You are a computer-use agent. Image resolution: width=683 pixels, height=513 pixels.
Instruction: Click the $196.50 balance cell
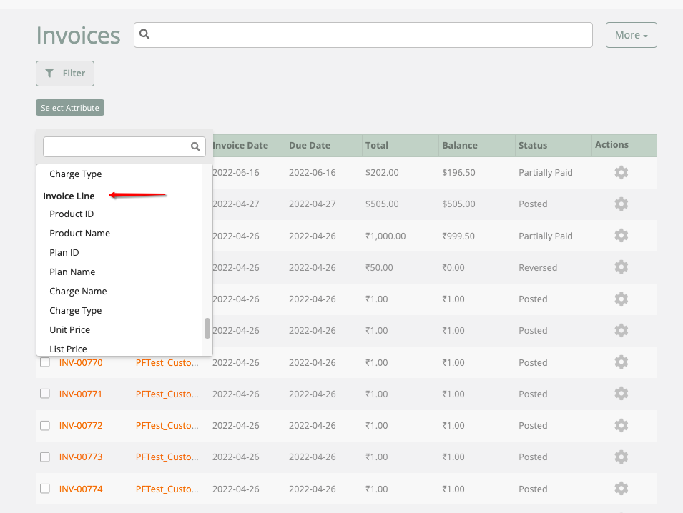(x=458, y=172)
